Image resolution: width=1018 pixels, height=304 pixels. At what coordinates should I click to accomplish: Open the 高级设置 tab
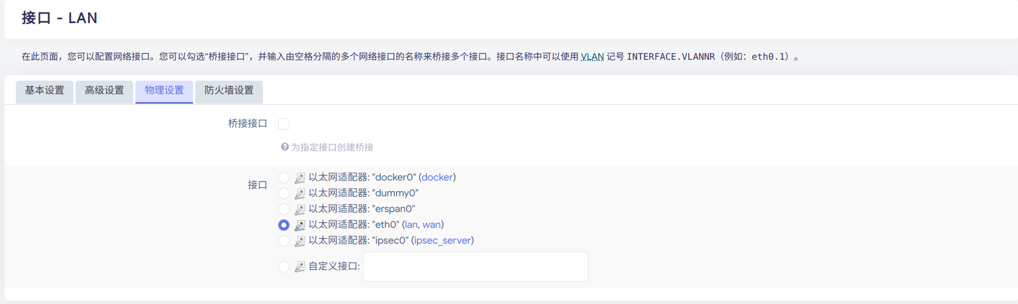104,91
